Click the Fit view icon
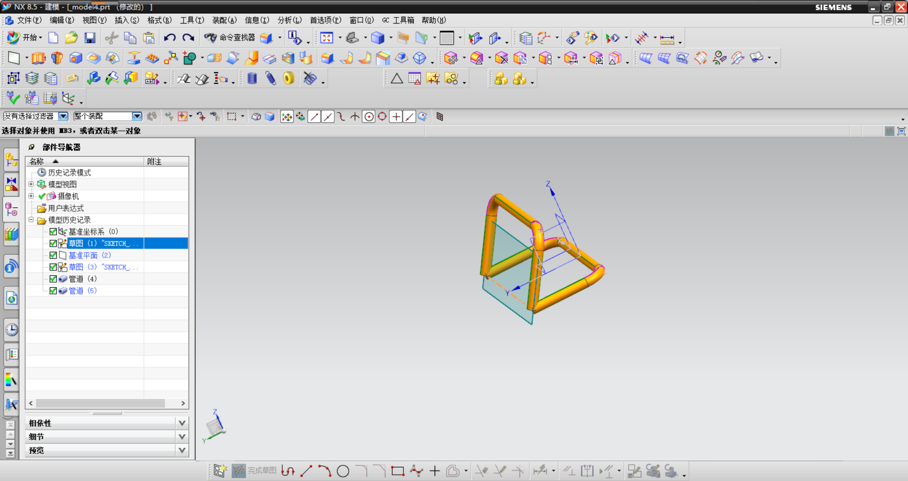The image size is (908, 481). [x=327, y=38]
